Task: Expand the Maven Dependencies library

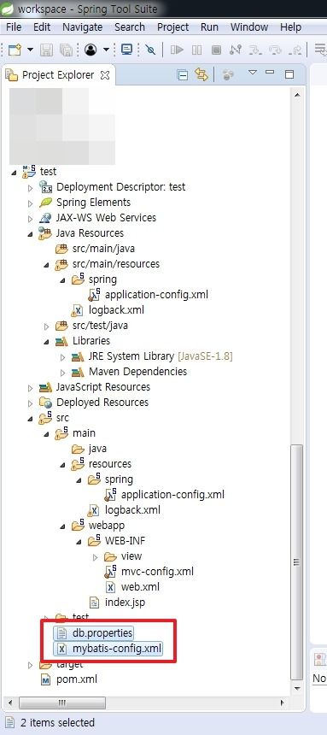Action: [x=63, y=372]
